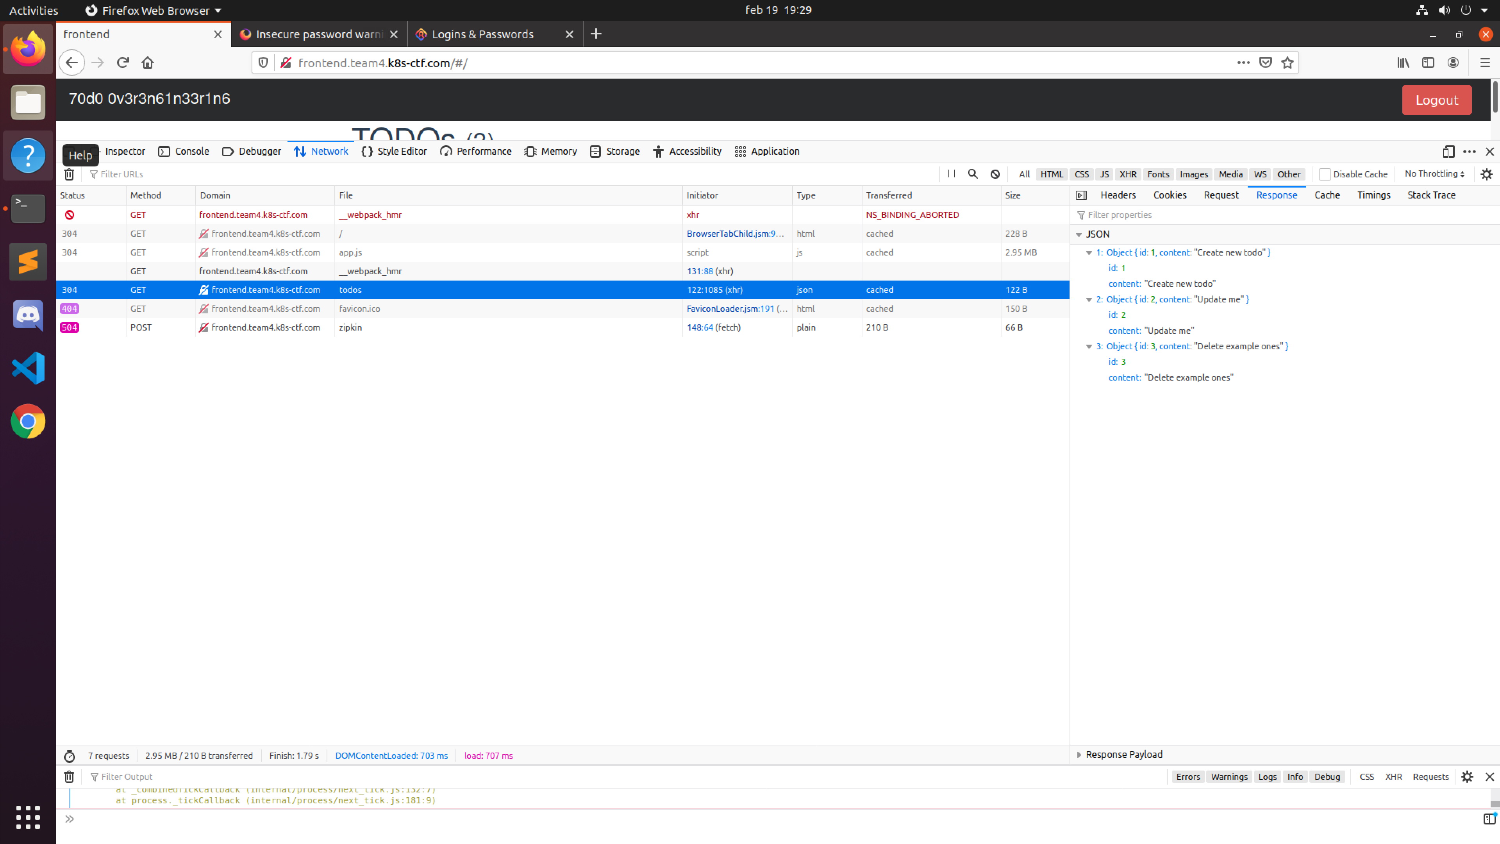Enable the Disable Cache checkbox

click(x=1325, y=173)
